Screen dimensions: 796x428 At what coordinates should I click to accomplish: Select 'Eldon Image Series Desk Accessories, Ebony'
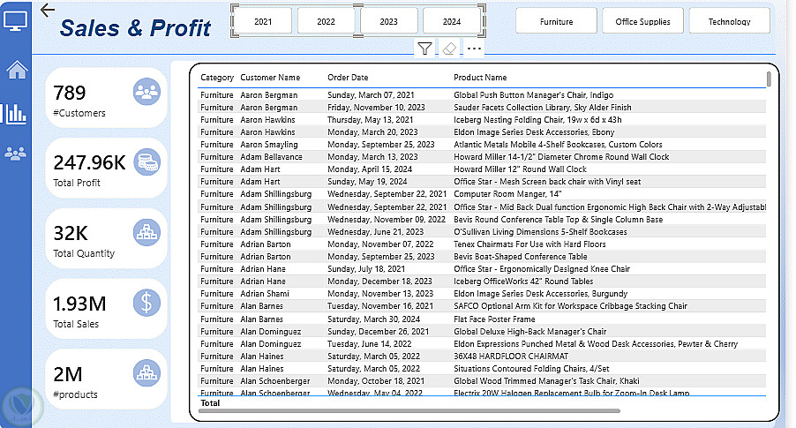[534, 132]
